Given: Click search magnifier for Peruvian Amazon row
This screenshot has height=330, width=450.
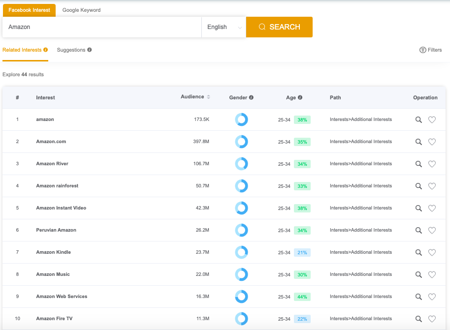Looking at the screenshot, I should [x=418, y=230].
